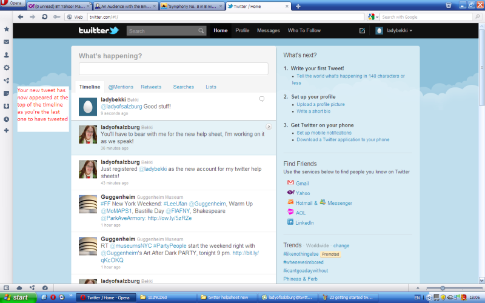
Task: Click the arrow icon on ladyofsalzburg tweet
Action: (x=269, y=127)
